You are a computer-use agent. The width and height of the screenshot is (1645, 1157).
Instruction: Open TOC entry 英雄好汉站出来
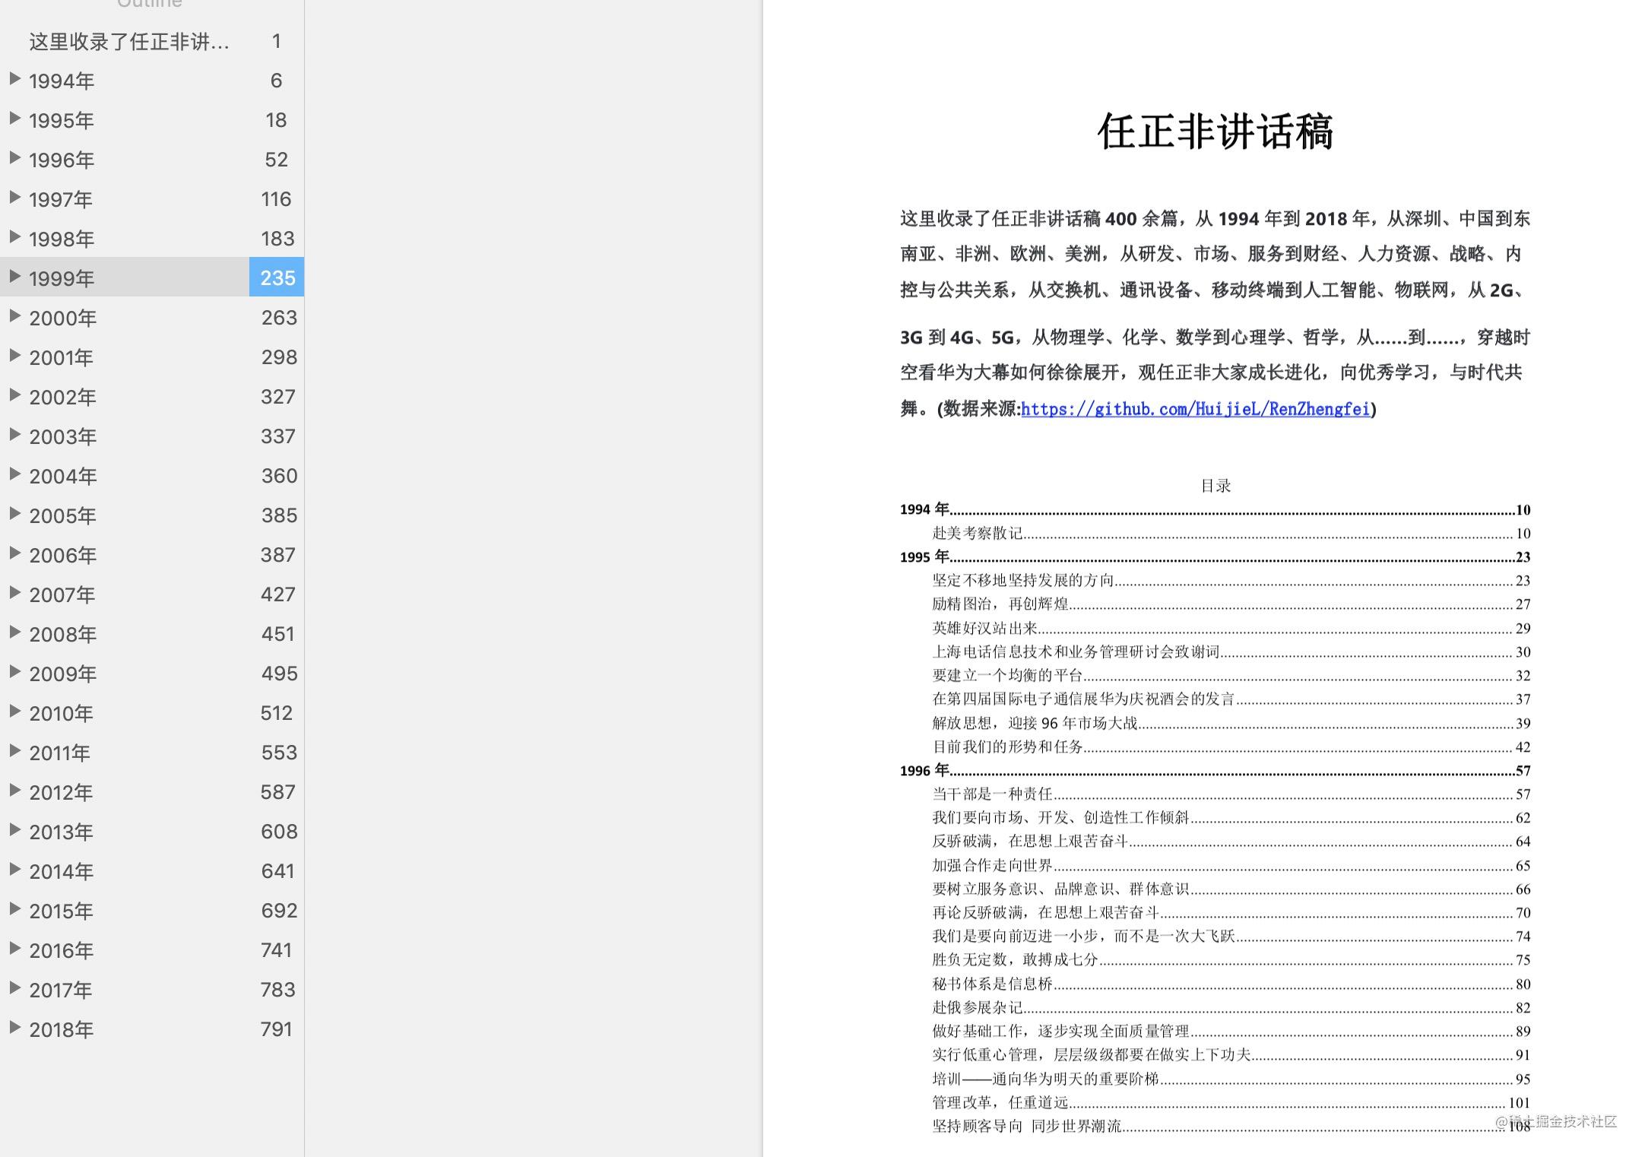(1231, 628)
